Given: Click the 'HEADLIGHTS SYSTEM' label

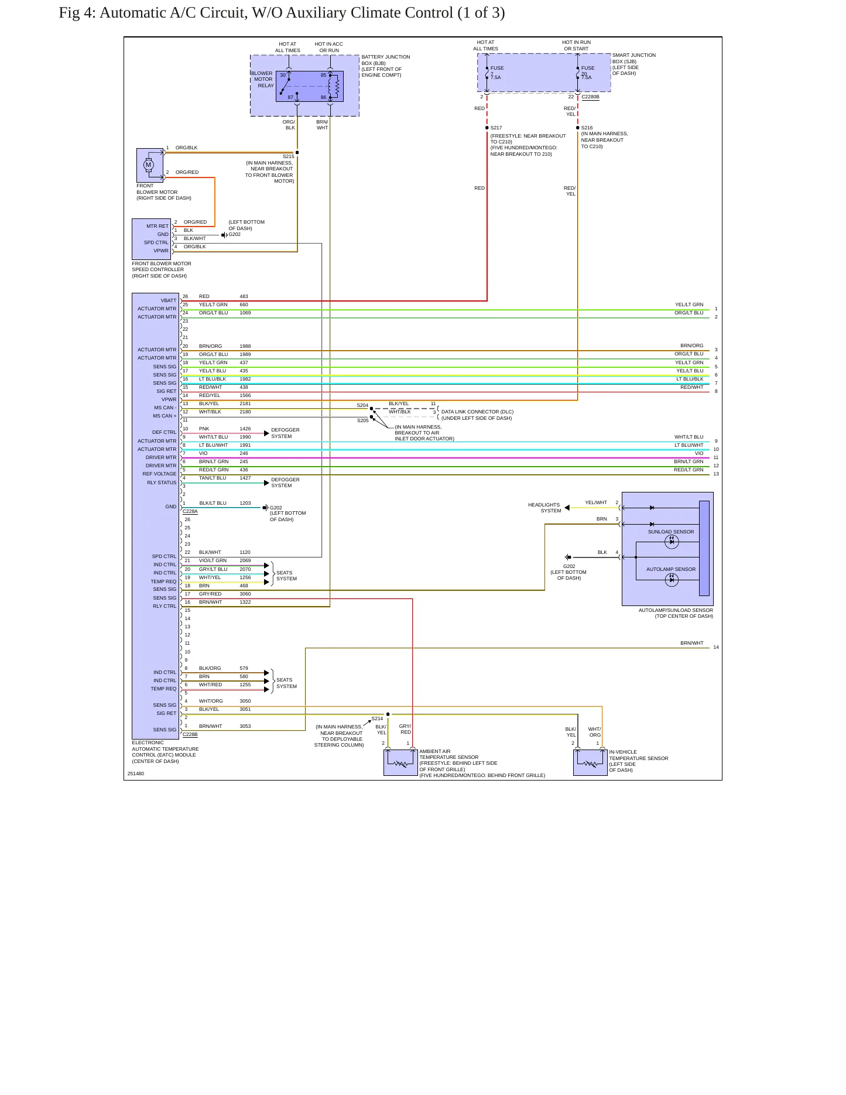Looking at the screenshot, I should coord(544,508).
